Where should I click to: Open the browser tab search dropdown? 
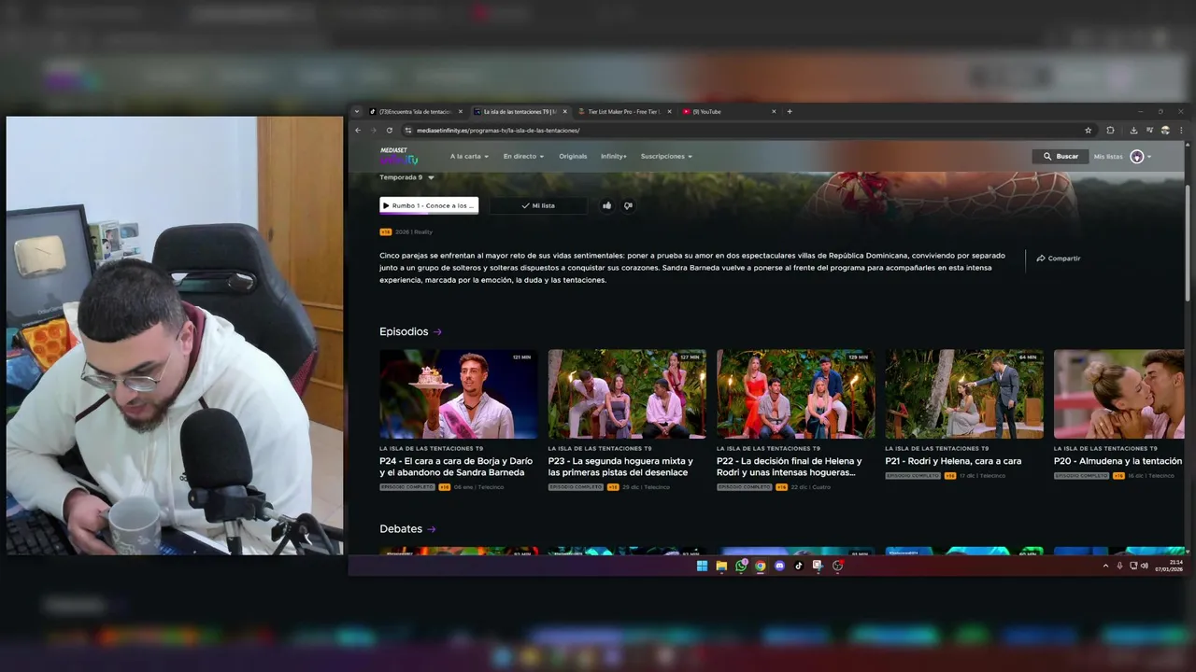(357, 111)
